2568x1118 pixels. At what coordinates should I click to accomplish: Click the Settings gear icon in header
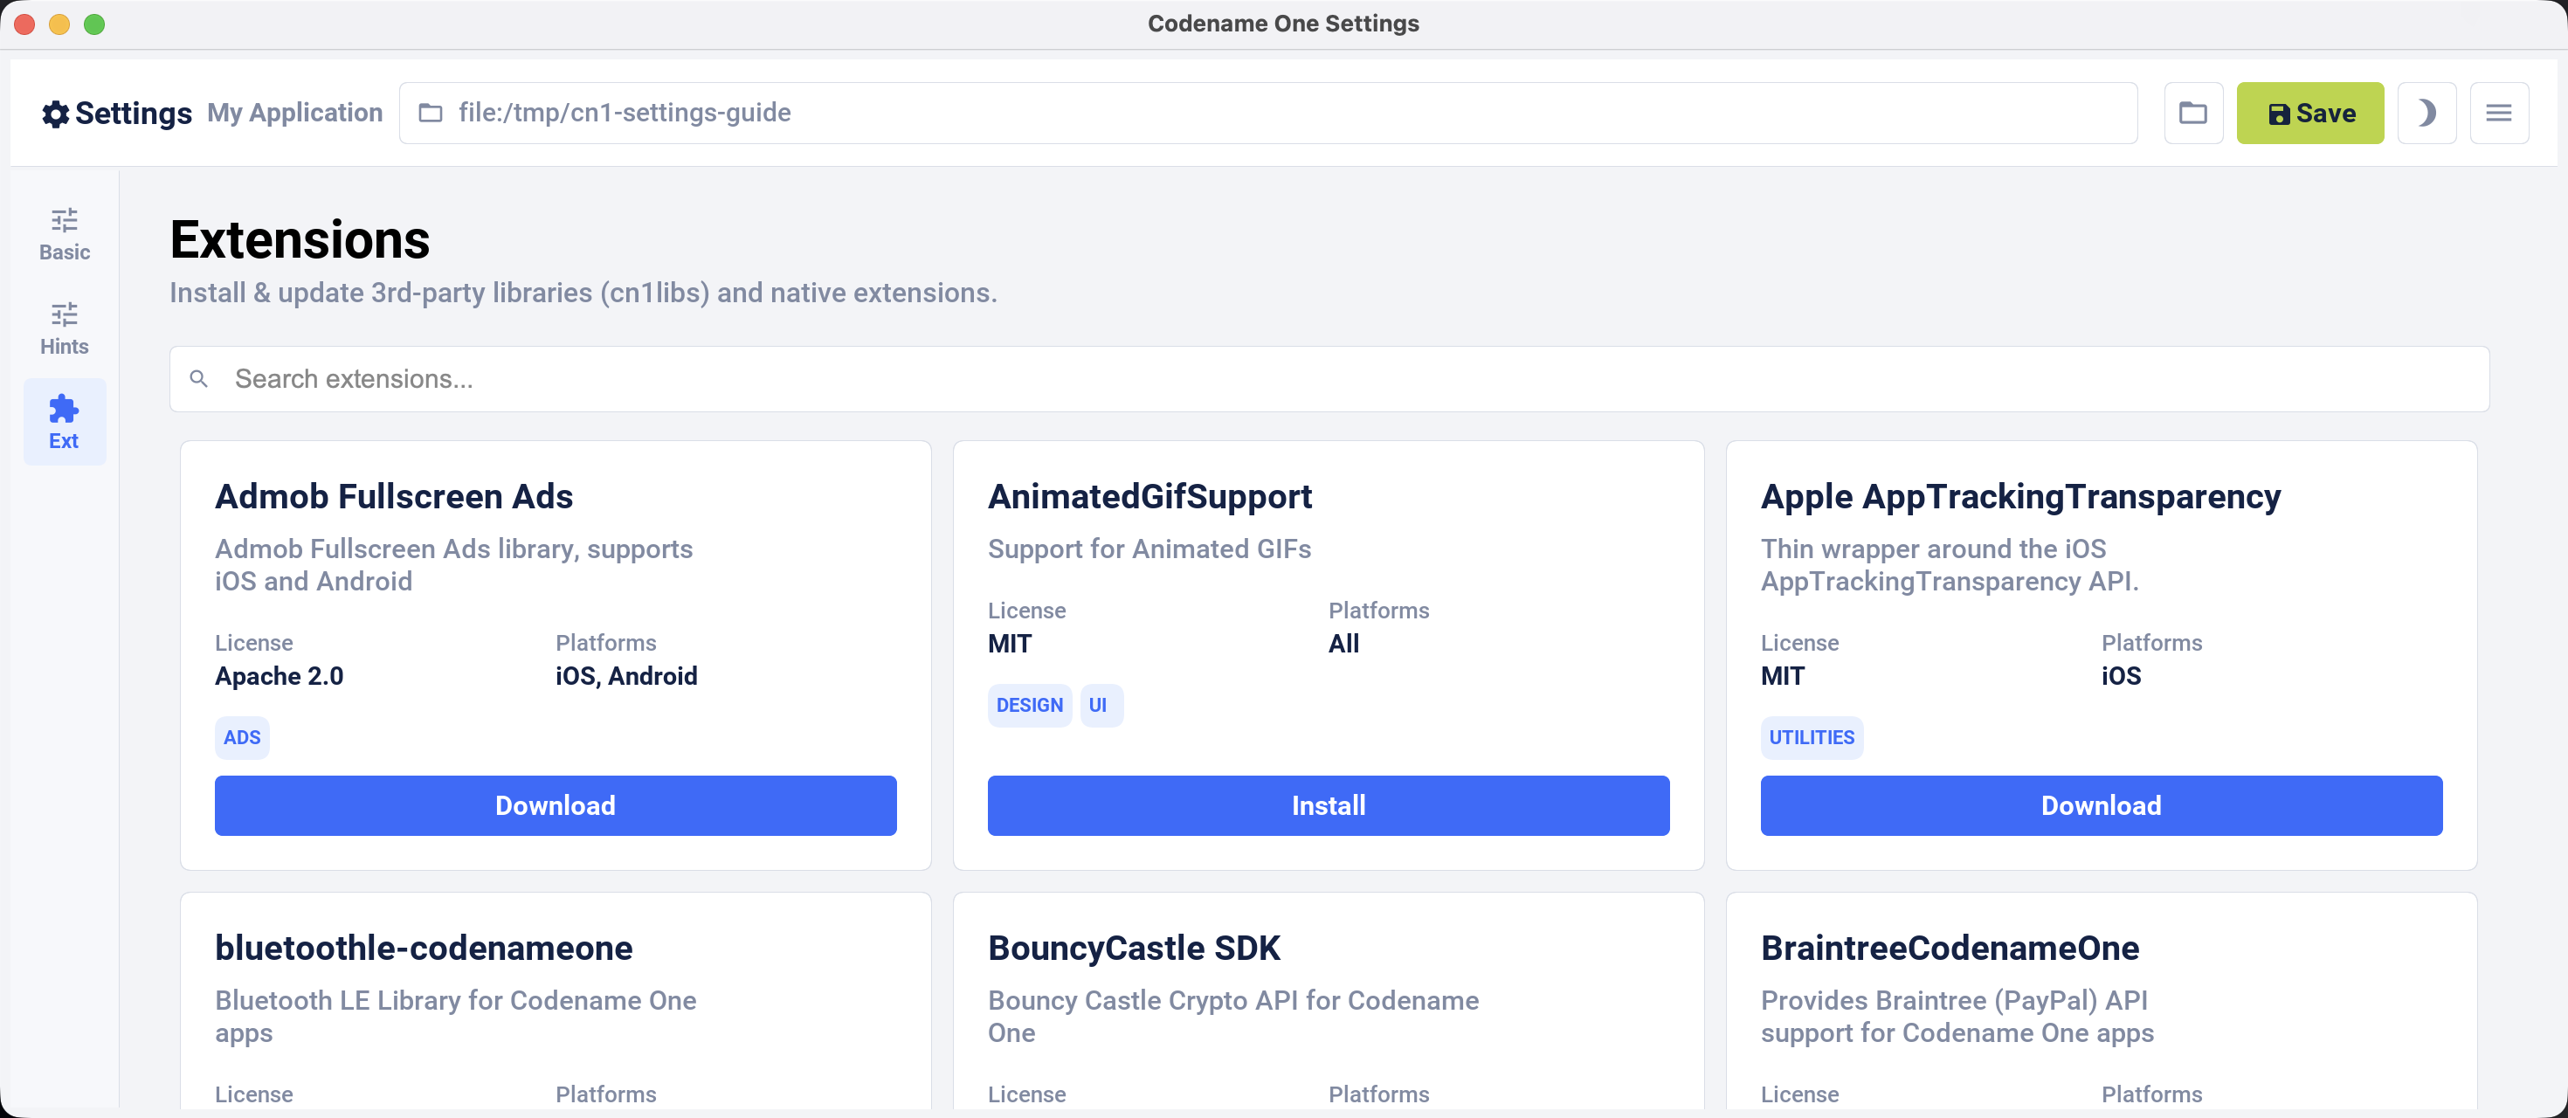point(55,114)
